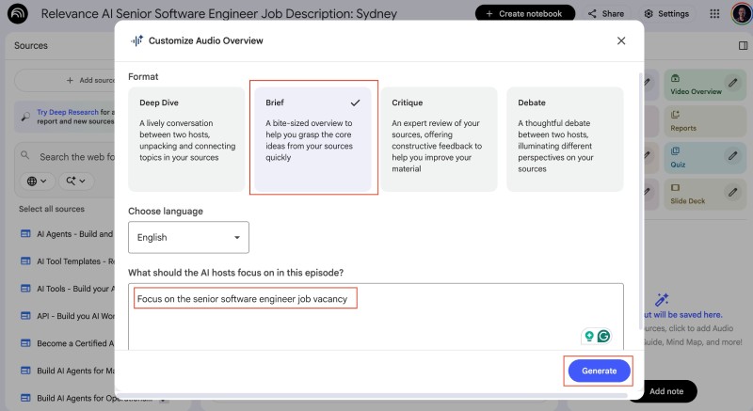753x411 pixels.
Task: Expand the research mode dropdown beside globe
Action: coord(75,181)
